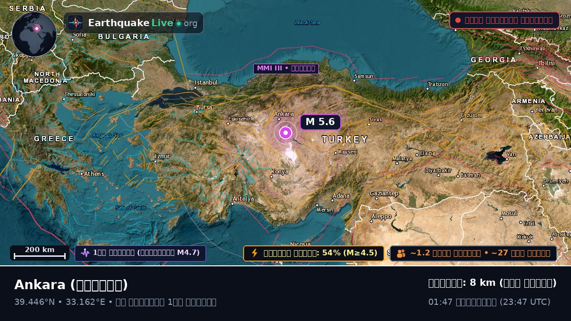571x321 pixels.
Task: Click the waveform icon in the M4.7 pill
Action: tap(85, 253)
